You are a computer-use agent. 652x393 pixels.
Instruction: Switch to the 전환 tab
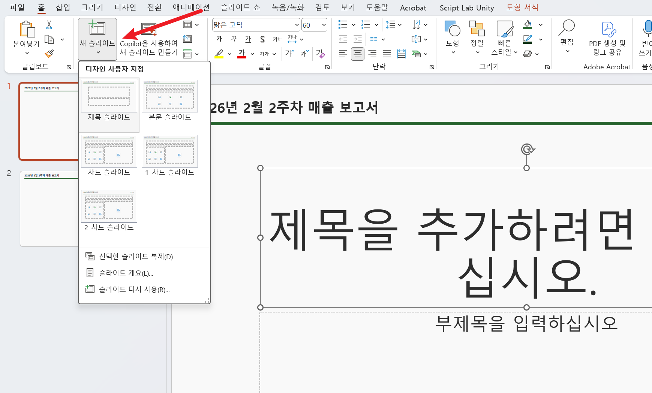click(154, 7)
